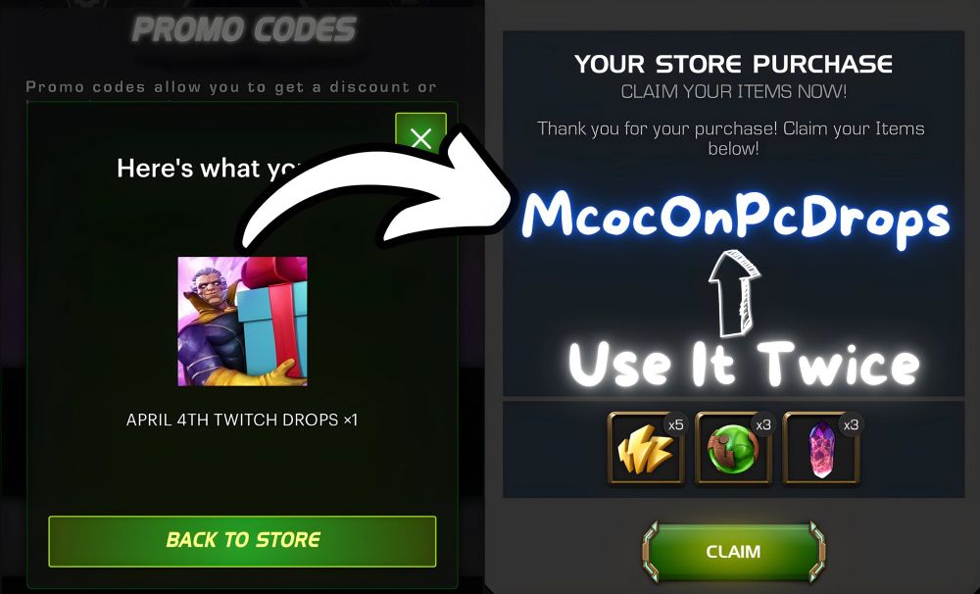Screen dimensions: 980x594
Task: Select the gold energy refill item icon
Action: point(646,448)
